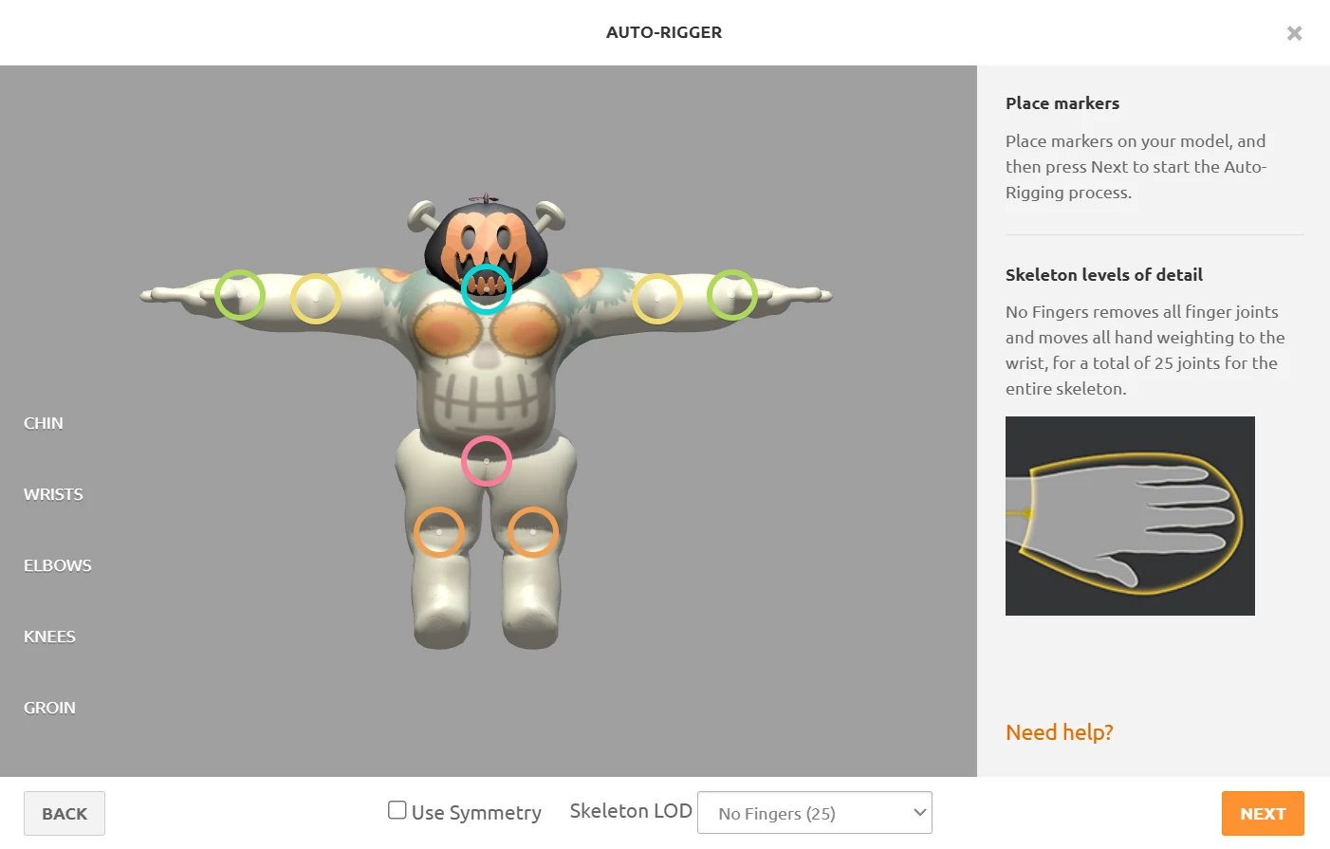Select the pink groin marker circle
Viewport: 1330px width, 849px height.
(x=487, y=461)
